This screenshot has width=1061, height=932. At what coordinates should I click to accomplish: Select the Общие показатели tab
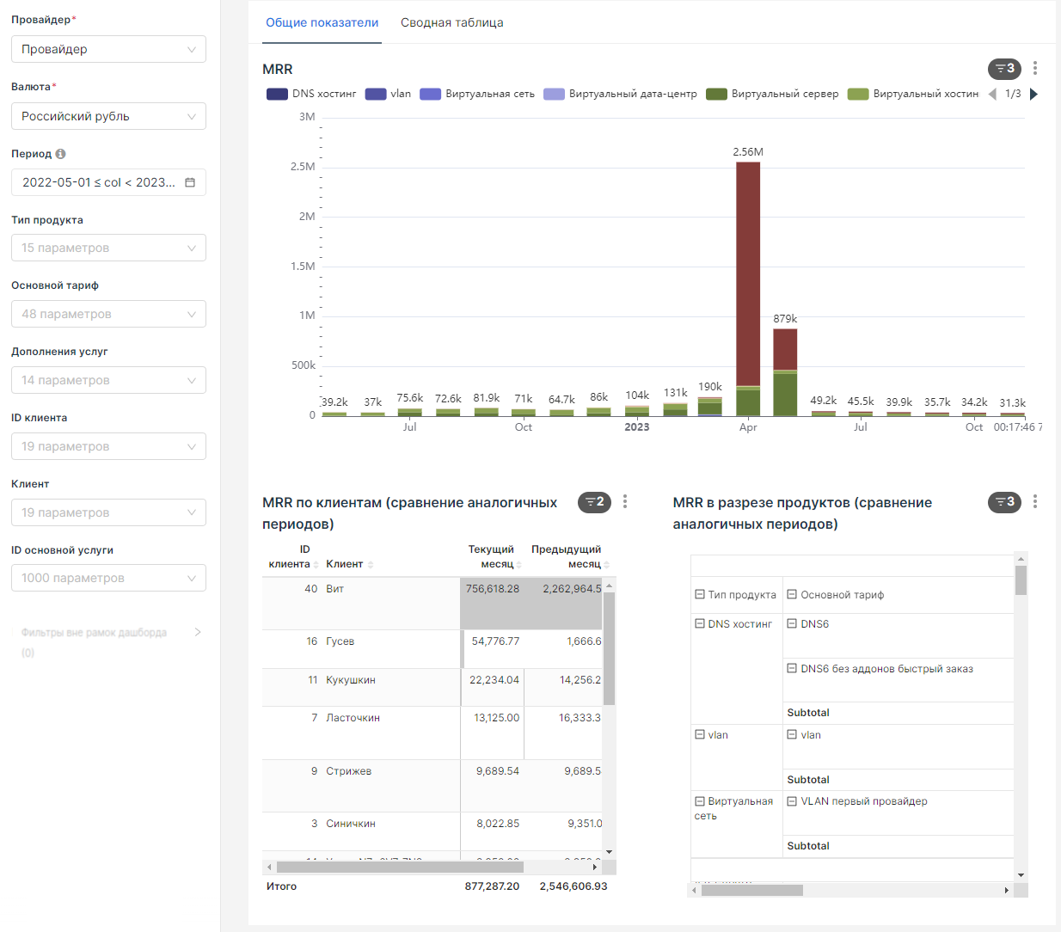click(x=322, y=22)
